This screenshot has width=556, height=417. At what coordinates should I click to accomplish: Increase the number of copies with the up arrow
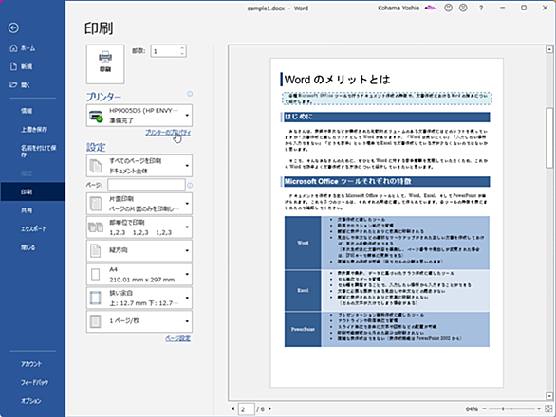pyautogui.click(x=182, y=48)
